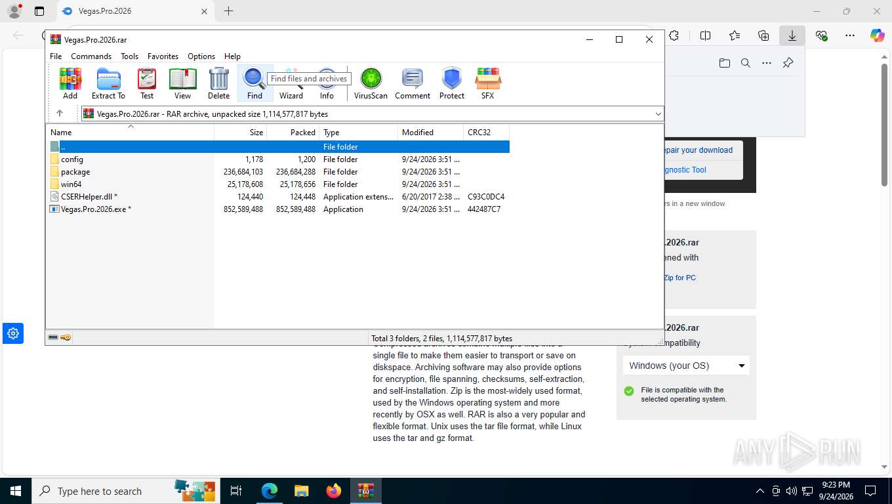Click the Delete trash can icon
The height and width of the screenshot is (504, 892).
tap(218, 83)
